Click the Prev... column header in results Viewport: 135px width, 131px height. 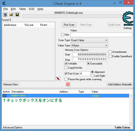(47, 25)
